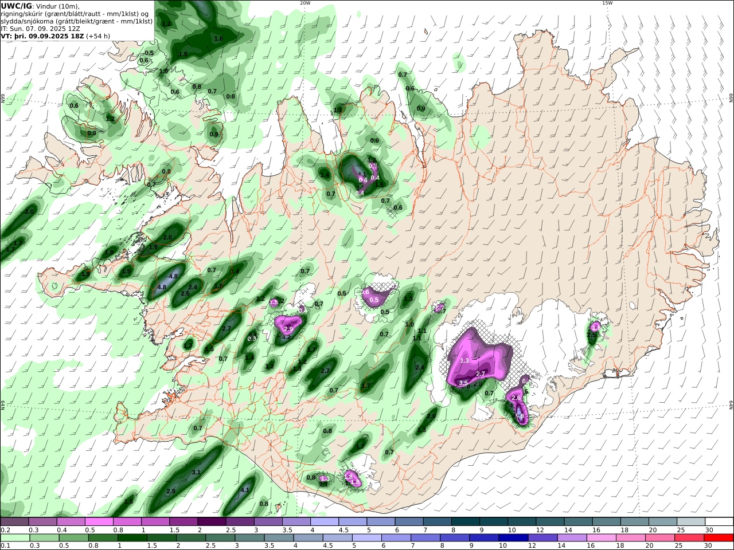Screen dimensions: 734x550
Task: Click the 20W longitude label
Action: click(305, 3)
